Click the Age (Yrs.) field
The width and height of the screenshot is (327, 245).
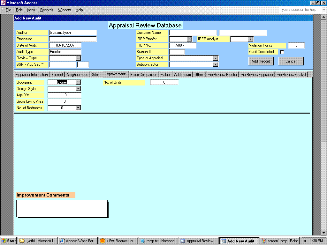pyautogui.click(x=65, y=95)
